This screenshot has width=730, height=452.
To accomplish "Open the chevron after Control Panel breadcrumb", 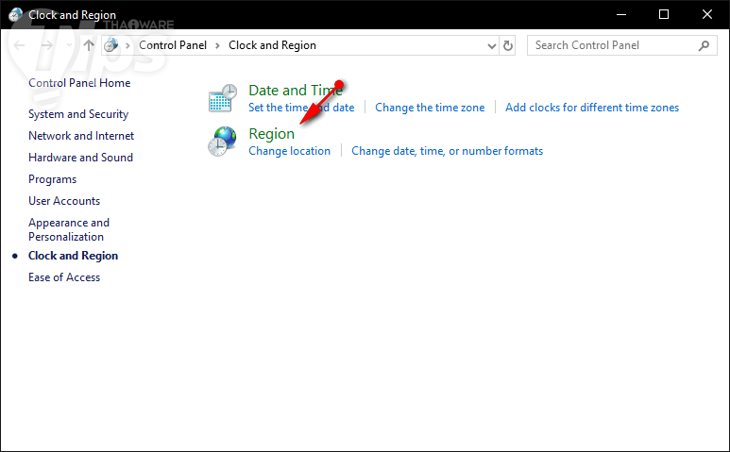I will 218,45.
